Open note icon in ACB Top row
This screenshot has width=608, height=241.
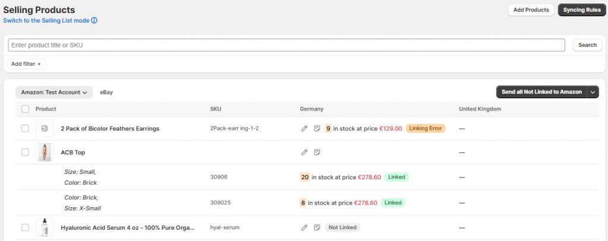tap(317, 153)
